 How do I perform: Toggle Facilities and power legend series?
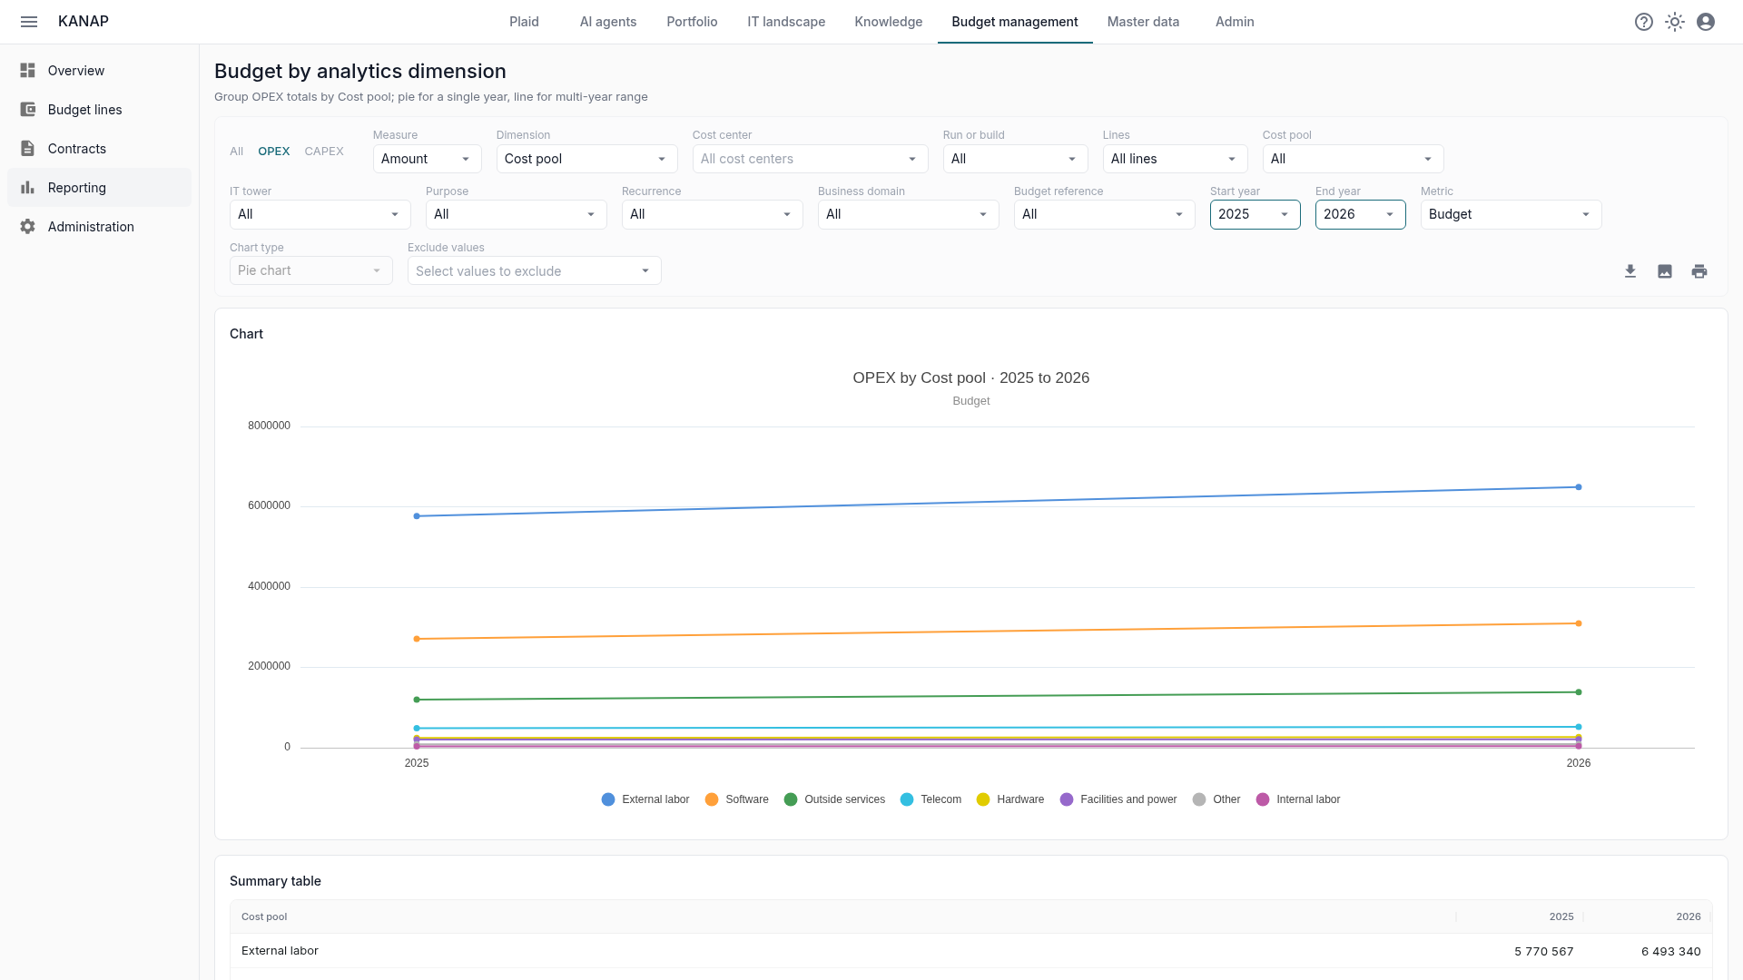(x=1118, y=799)
